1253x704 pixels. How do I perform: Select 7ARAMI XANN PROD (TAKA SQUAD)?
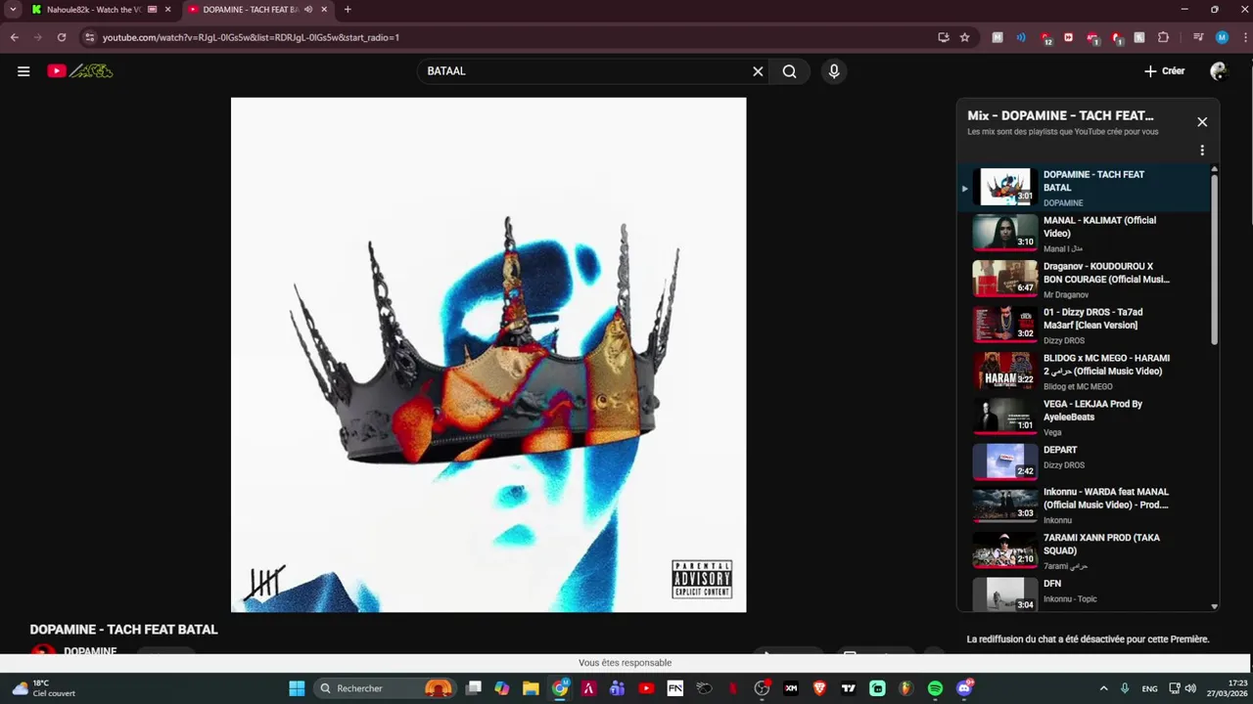point(1085,551)
